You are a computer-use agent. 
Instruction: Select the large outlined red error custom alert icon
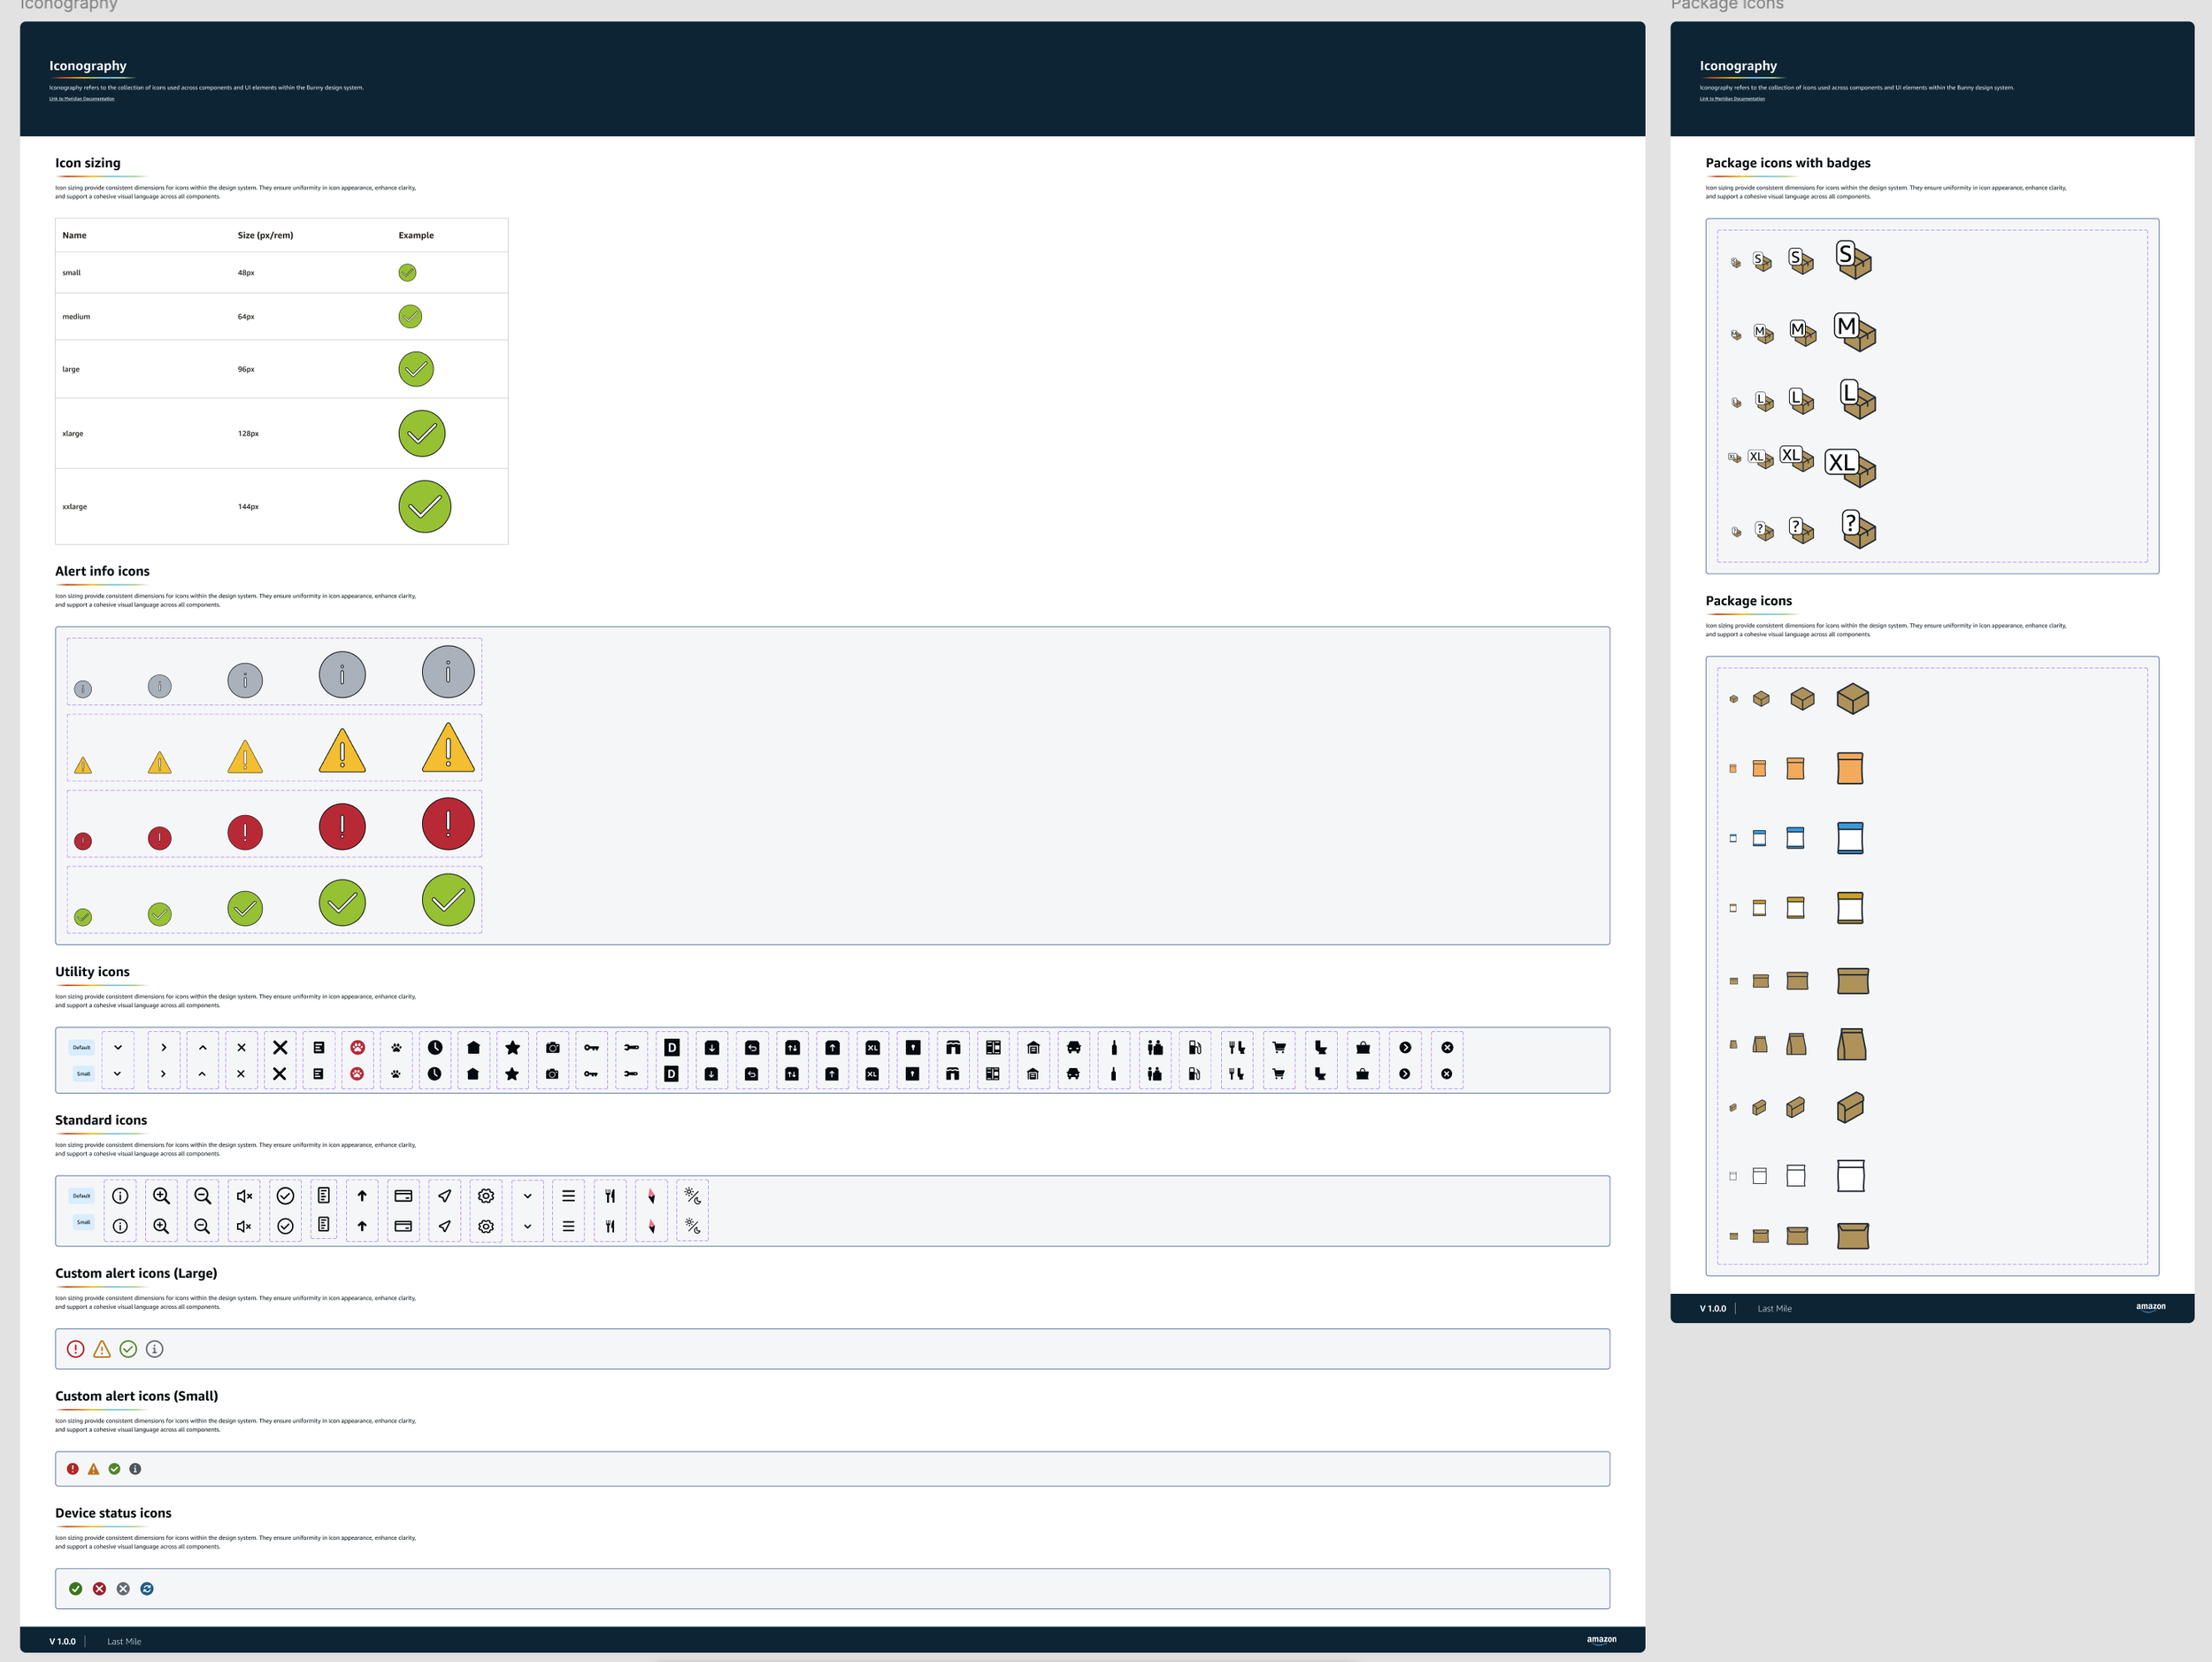click(x=75, y=1349)
